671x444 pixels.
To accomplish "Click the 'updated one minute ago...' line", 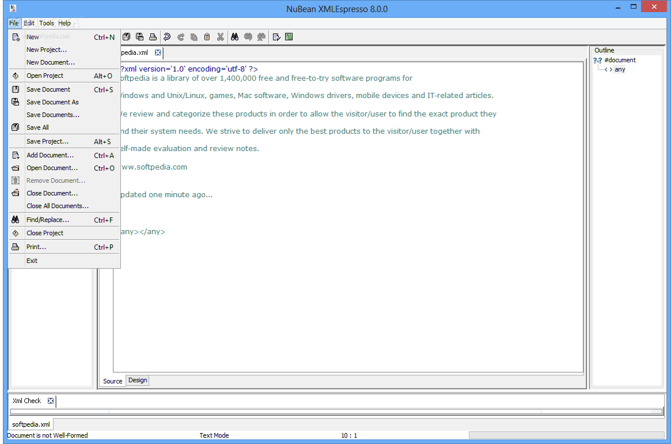I will pyautogui.click(x=166, y=194).
